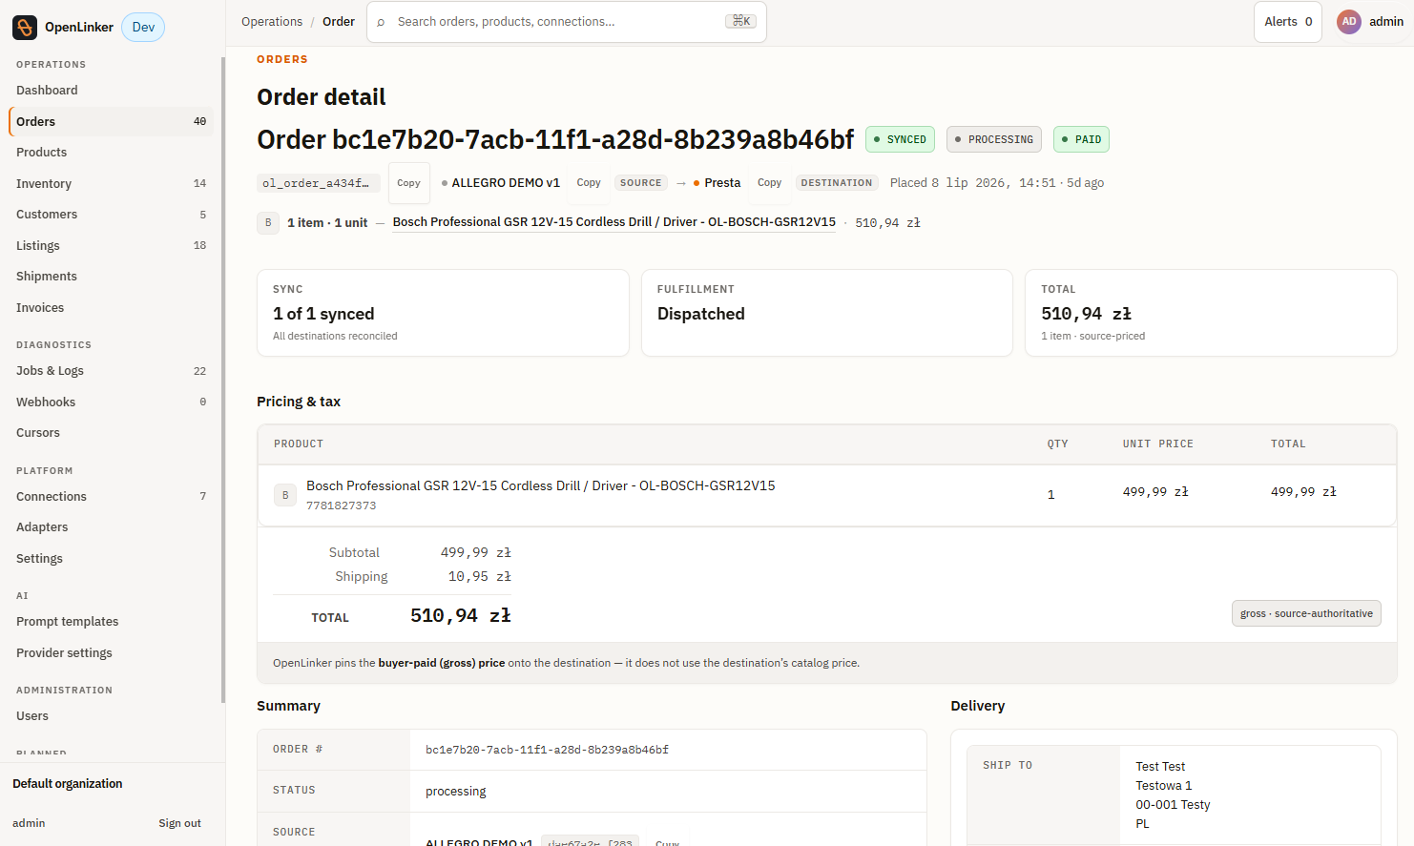Click the Test Test ship-to name
1414x846 pixels.
point(1160,766)
